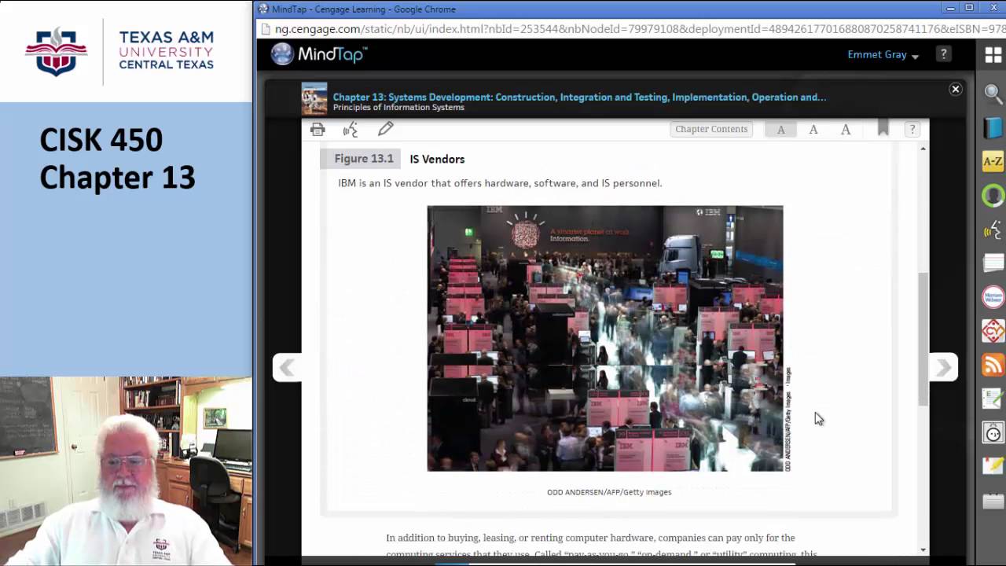The height and width of the screenshot is (566, 1006).
Task: Open the gray notebook app at bottom
Action: tap(993, 501)
